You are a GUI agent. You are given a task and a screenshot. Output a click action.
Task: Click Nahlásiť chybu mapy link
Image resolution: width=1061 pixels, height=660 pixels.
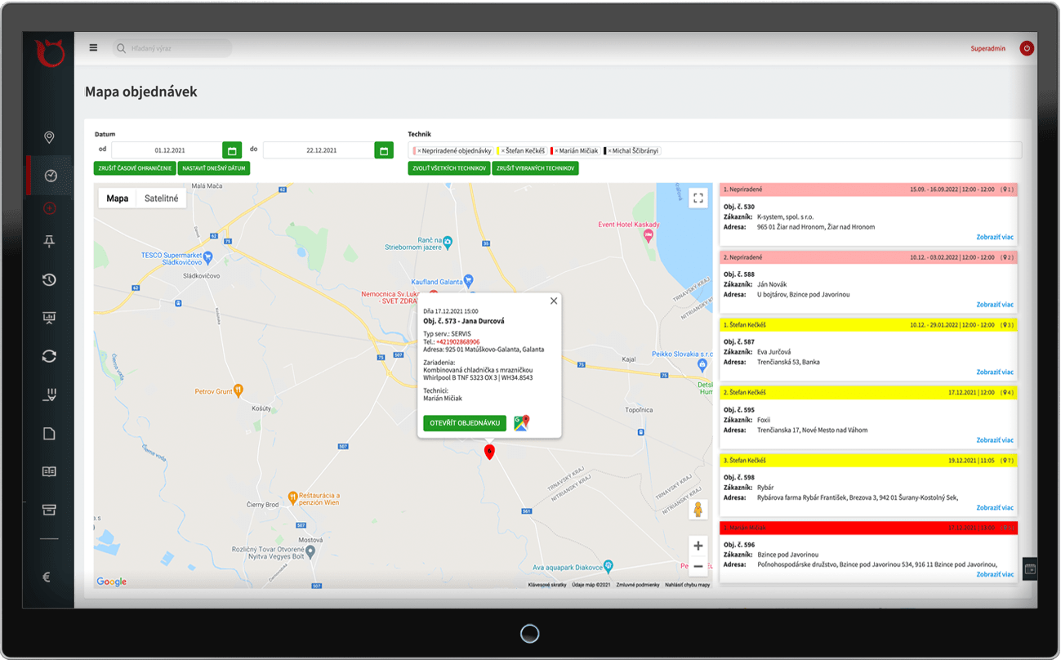pos(687,585)
